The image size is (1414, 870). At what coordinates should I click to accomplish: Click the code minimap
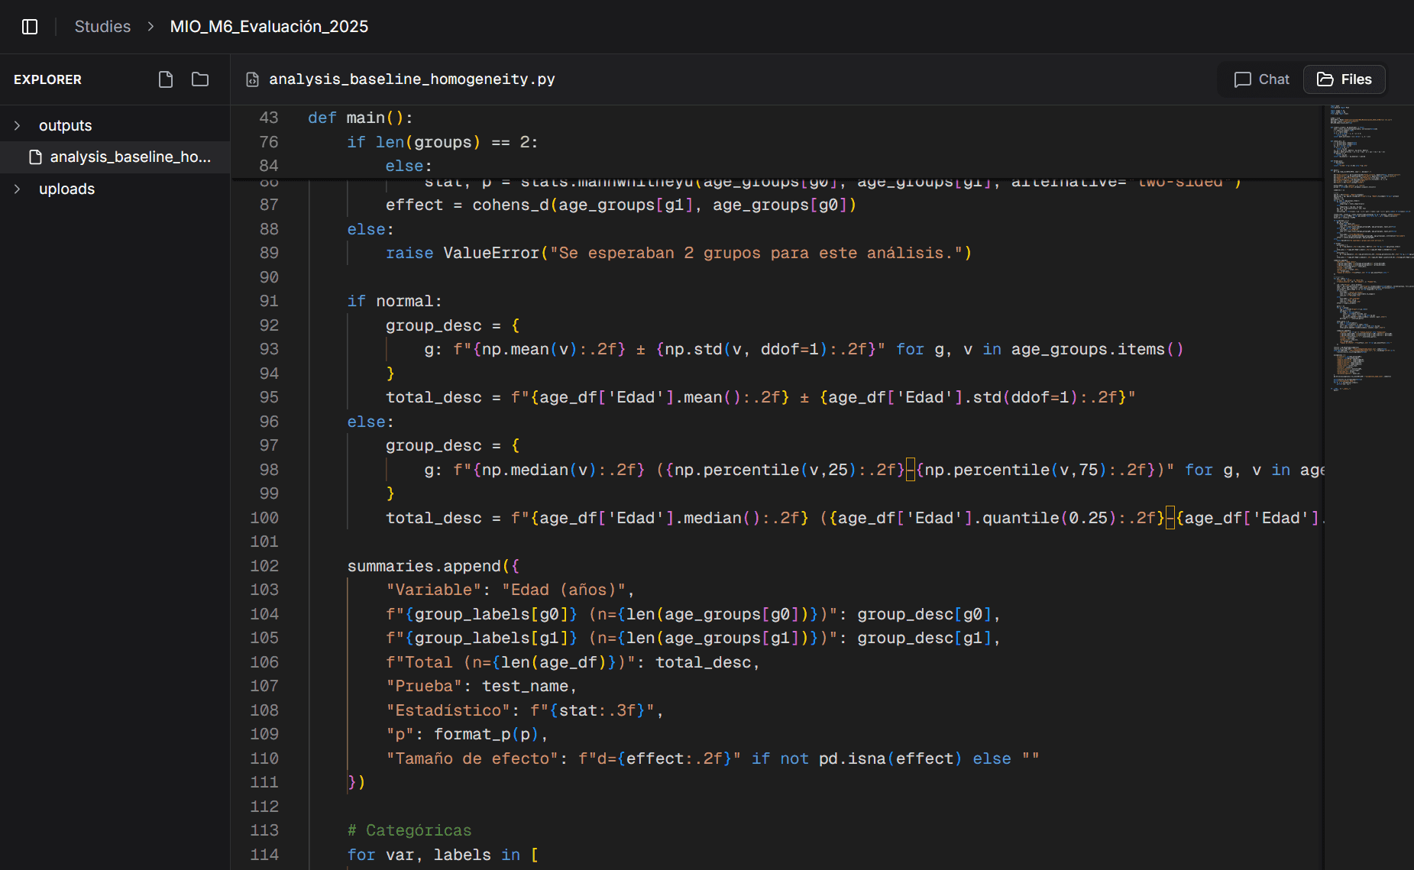point(1370,247)
